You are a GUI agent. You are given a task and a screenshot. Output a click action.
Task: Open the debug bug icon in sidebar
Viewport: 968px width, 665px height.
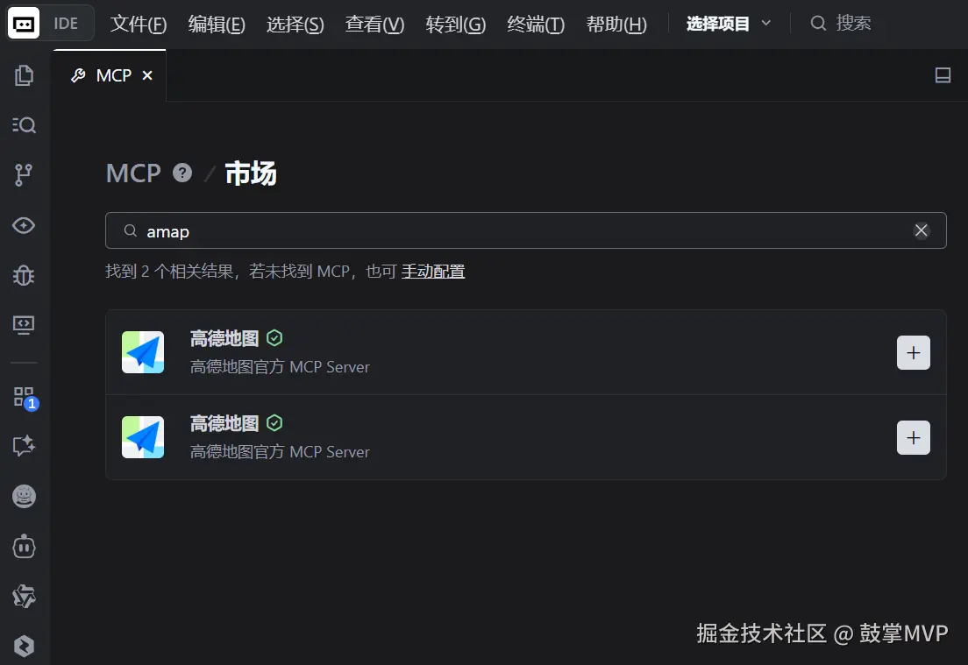[x=24, y=275]
